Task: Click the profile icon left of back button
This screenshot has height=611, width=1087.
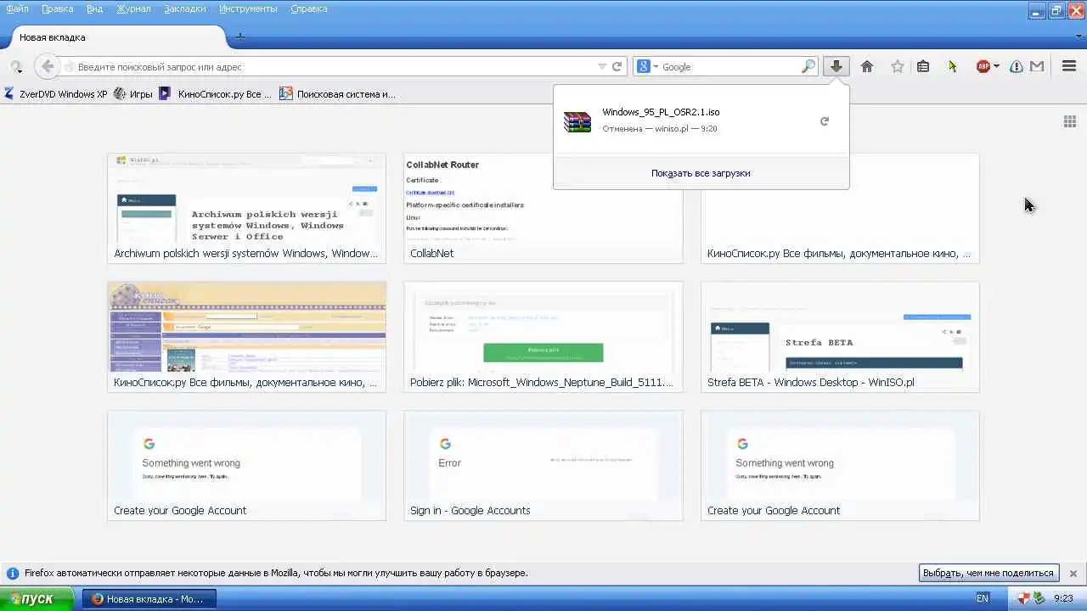Action: click(x=16, y=66)
